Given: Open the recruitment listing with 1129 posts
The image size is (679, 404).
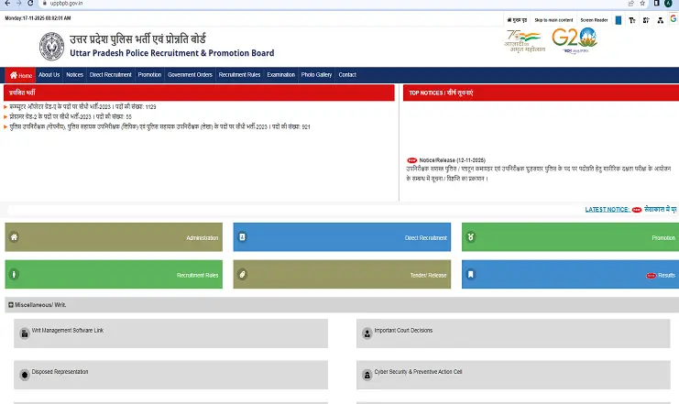Looking at the screenshot, I should click(x=82, y=106).
